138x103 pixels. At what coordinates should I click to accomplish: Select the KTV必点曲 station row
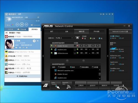(x=22, y=56)
